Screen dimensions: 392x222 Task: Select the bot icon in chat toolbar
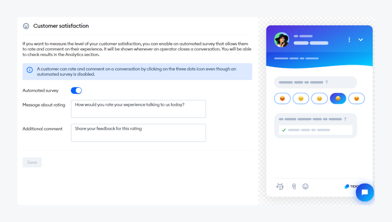point(280,186)
